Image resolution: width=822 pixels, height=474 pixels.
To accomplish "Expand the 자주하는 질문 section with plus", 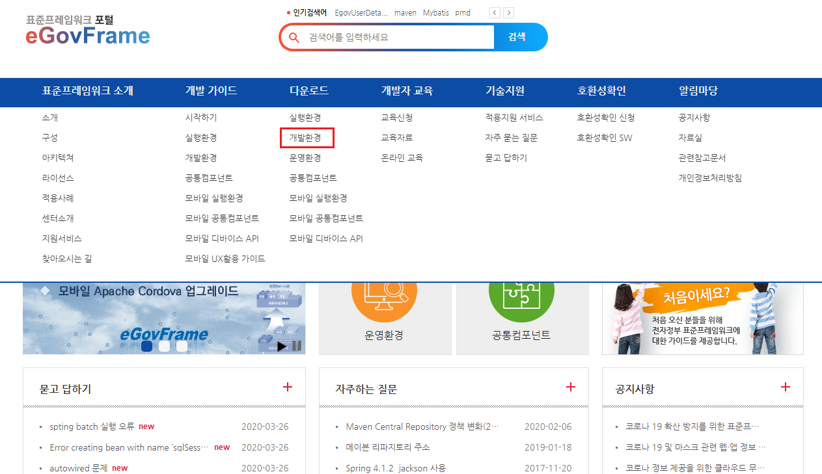I will [x=571, y=388].
